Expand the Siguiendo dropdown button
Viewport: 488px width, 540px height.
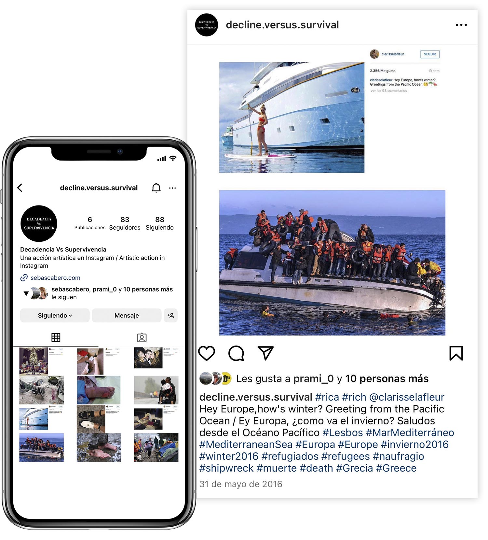[55, 315]
